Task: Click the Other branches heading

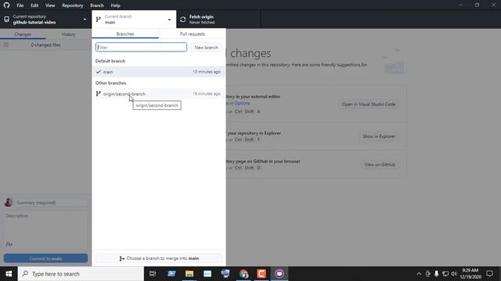Action: point(110,83)
